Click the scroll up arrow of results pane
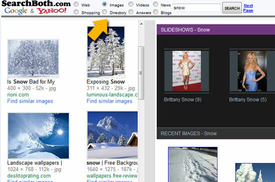The height and width of the screenshot is (182, 275). click(141, 24)
